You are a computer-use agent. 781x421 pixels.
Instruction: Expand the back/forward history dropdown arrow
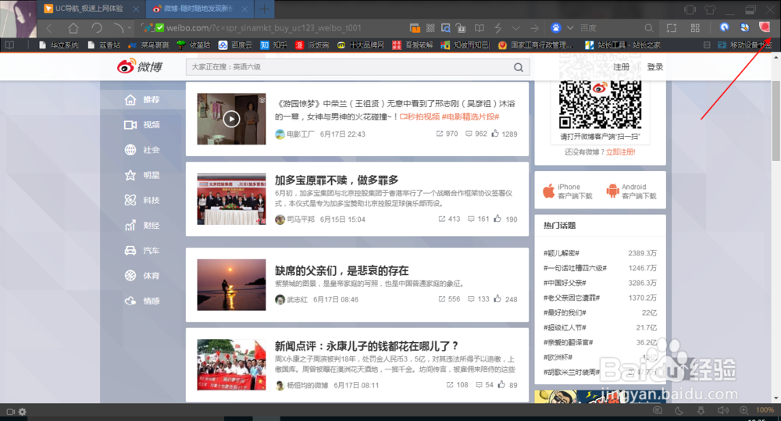tap(130, 28)
